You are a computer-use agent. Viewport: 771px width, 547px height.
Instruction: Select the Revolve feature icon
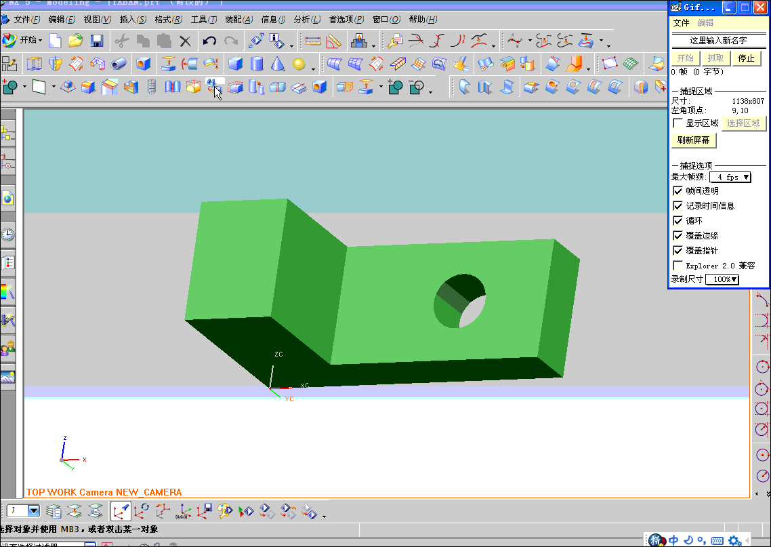tap(55, 64)
